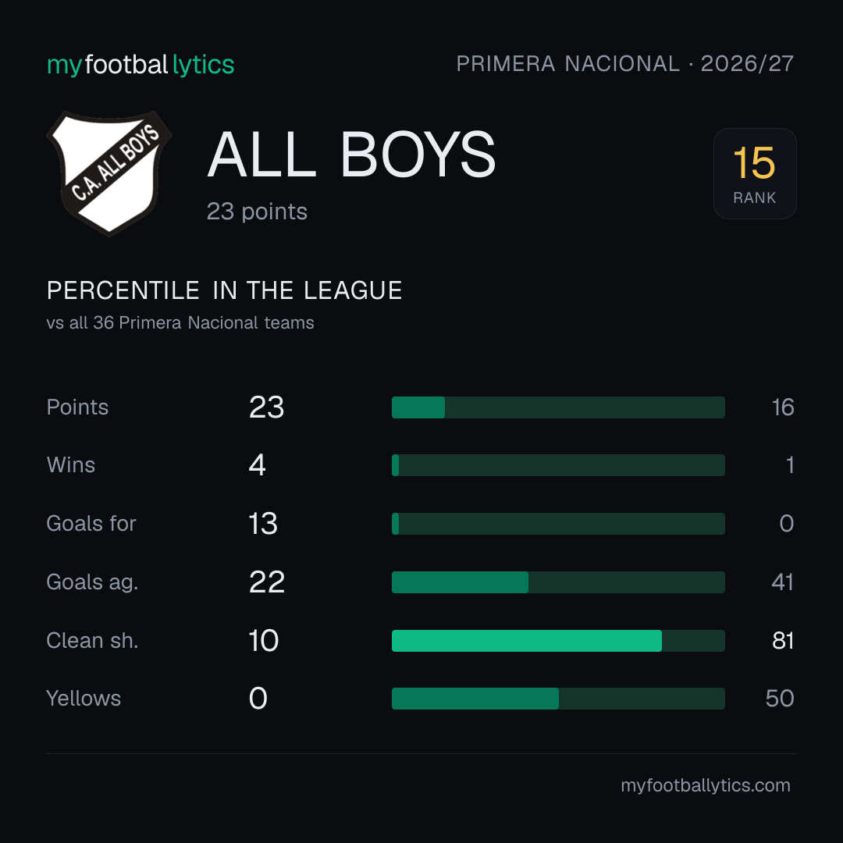Image resolution: width=843 pixels, height=843 pixels.
Task: Click the Clean sh. percentile value 81
Action: pyautogui.click(x=783, y=641)
